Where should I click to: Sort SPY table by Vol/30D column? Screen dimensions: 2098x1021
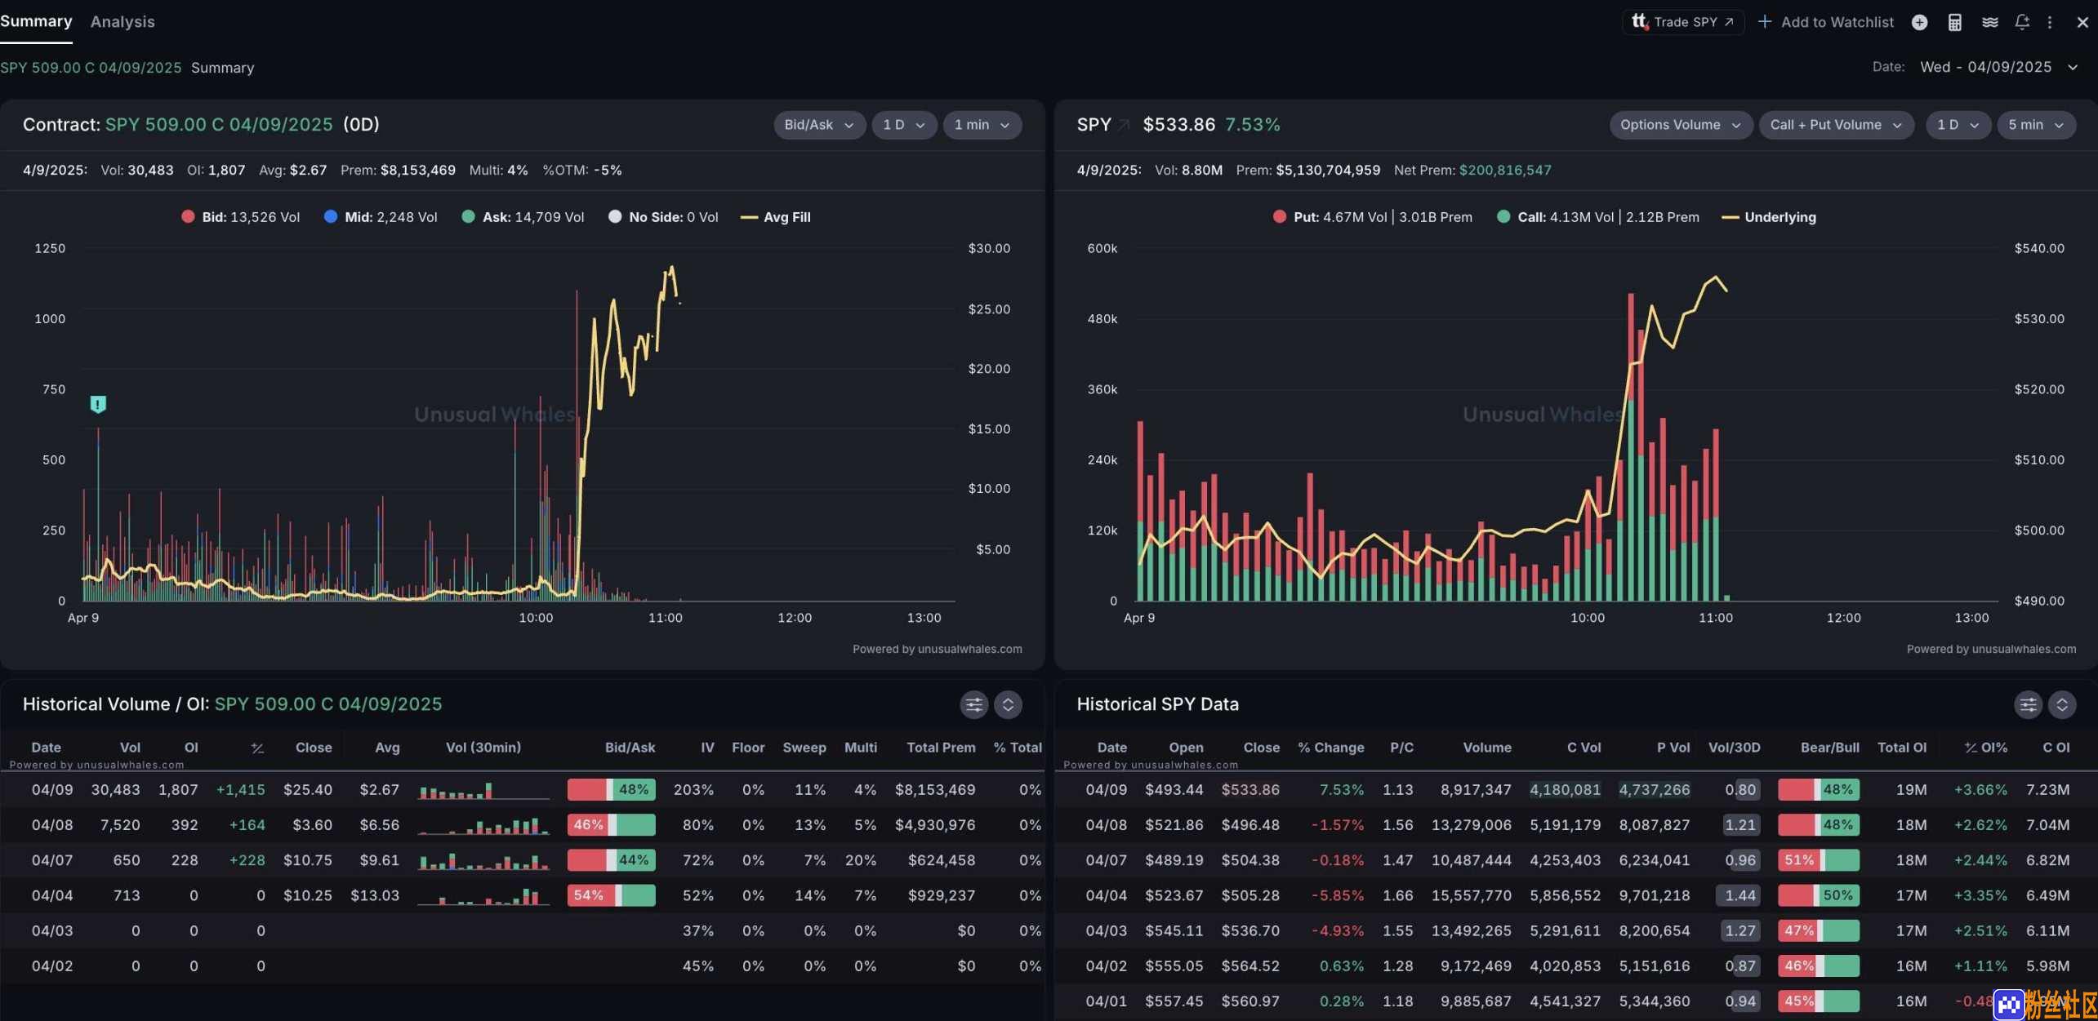click(1734, 748)
